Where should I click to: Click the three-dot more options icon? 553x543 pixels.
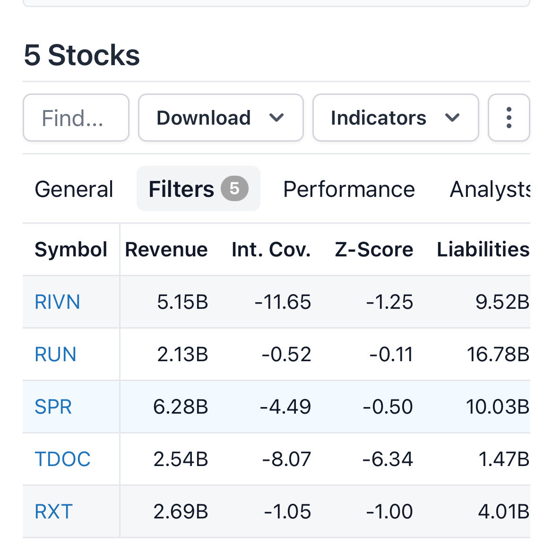tap(509, 118)
